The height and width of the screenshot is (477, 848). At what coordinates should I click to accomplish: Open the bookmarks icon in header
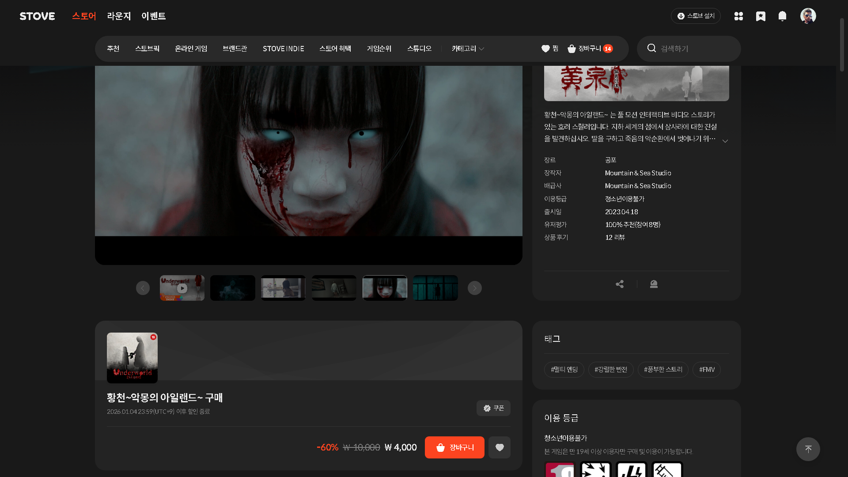(761, 16)
